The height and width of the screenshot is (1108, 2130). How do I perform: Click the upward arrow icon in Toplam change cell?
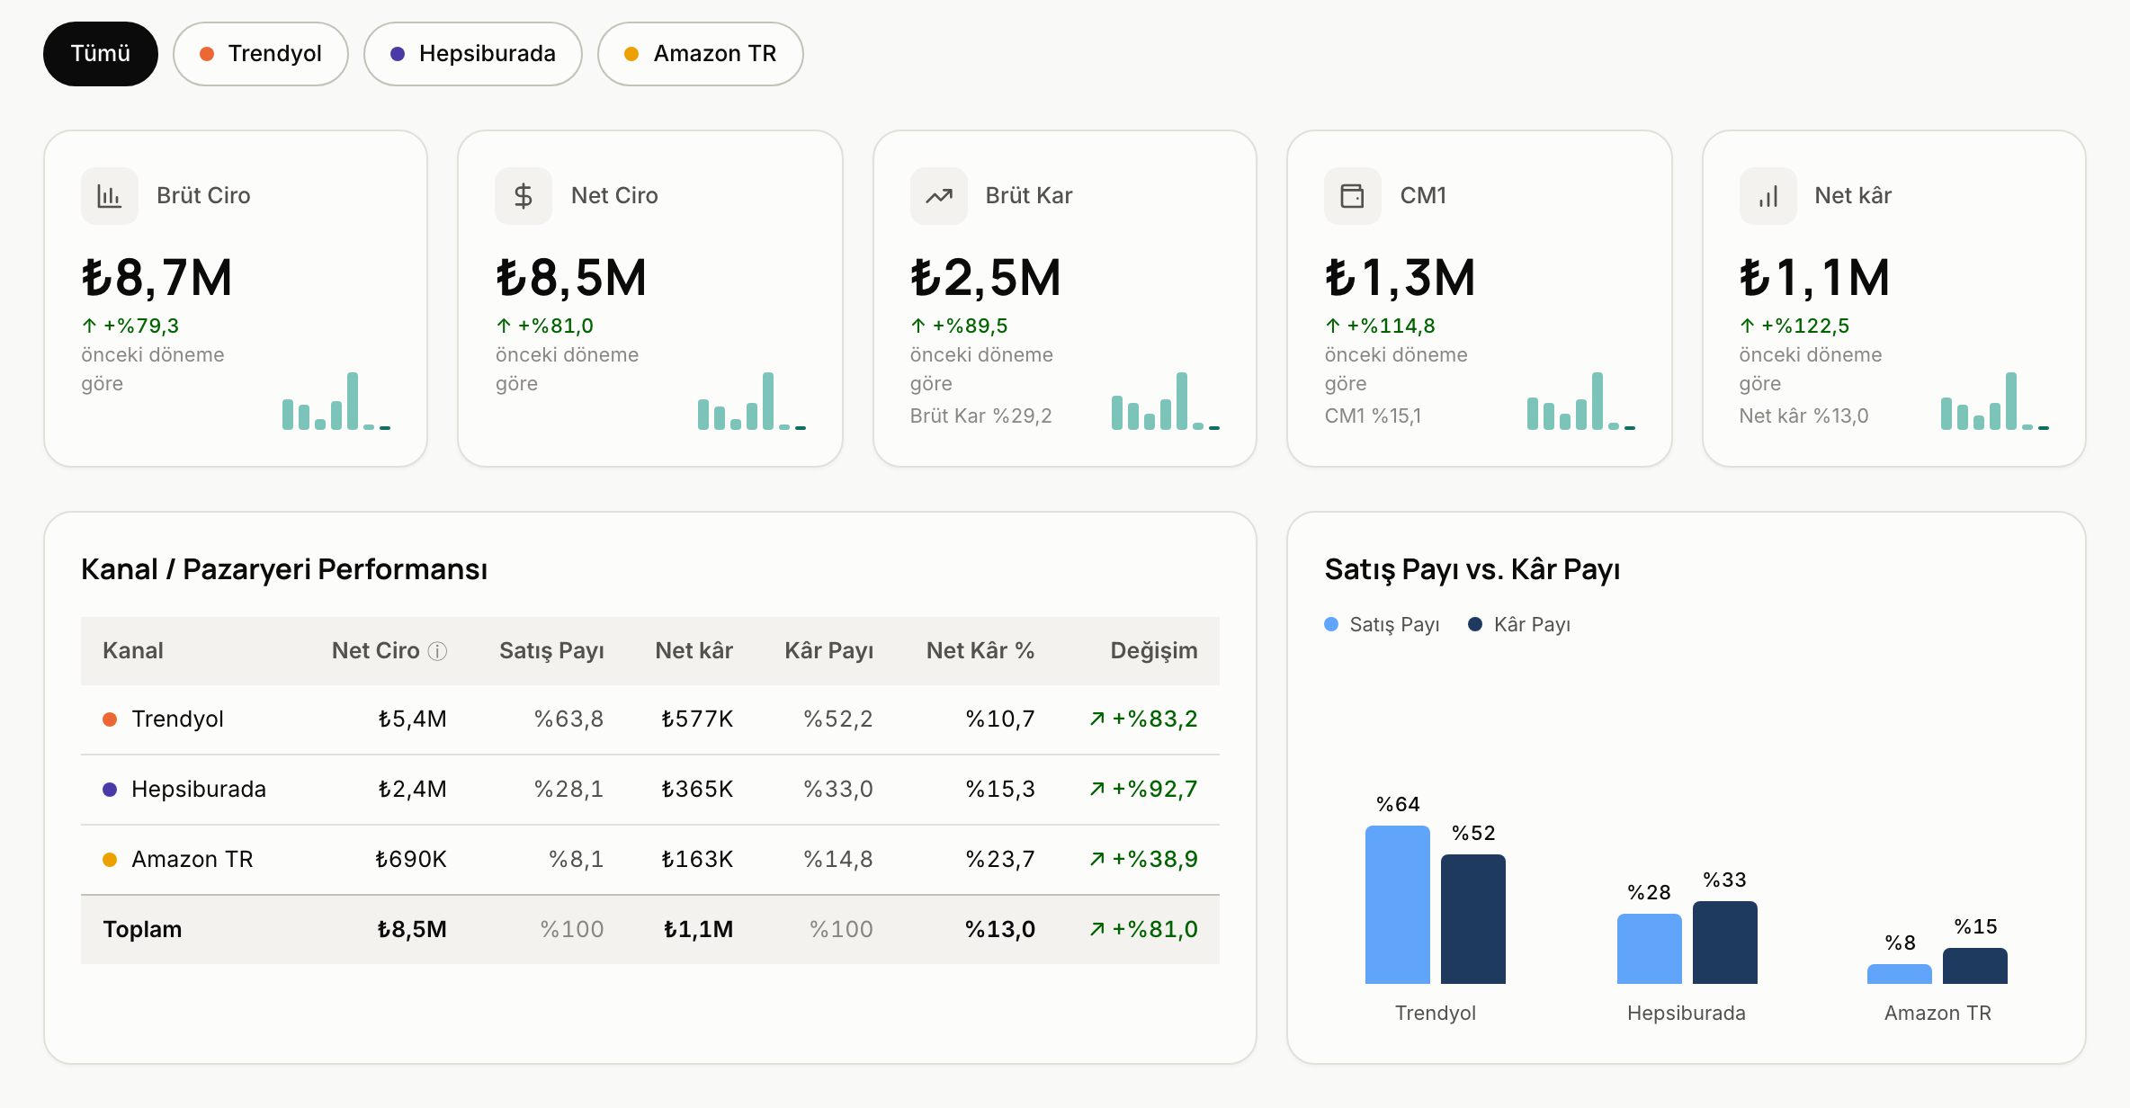[1097, 929]
